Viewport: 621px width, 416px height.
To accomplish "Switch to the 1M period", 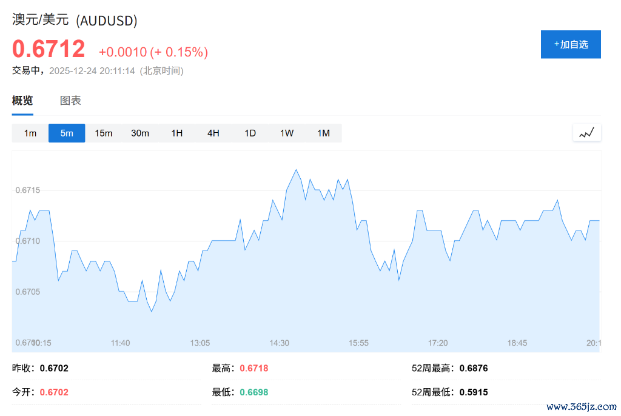I will 324,133.
